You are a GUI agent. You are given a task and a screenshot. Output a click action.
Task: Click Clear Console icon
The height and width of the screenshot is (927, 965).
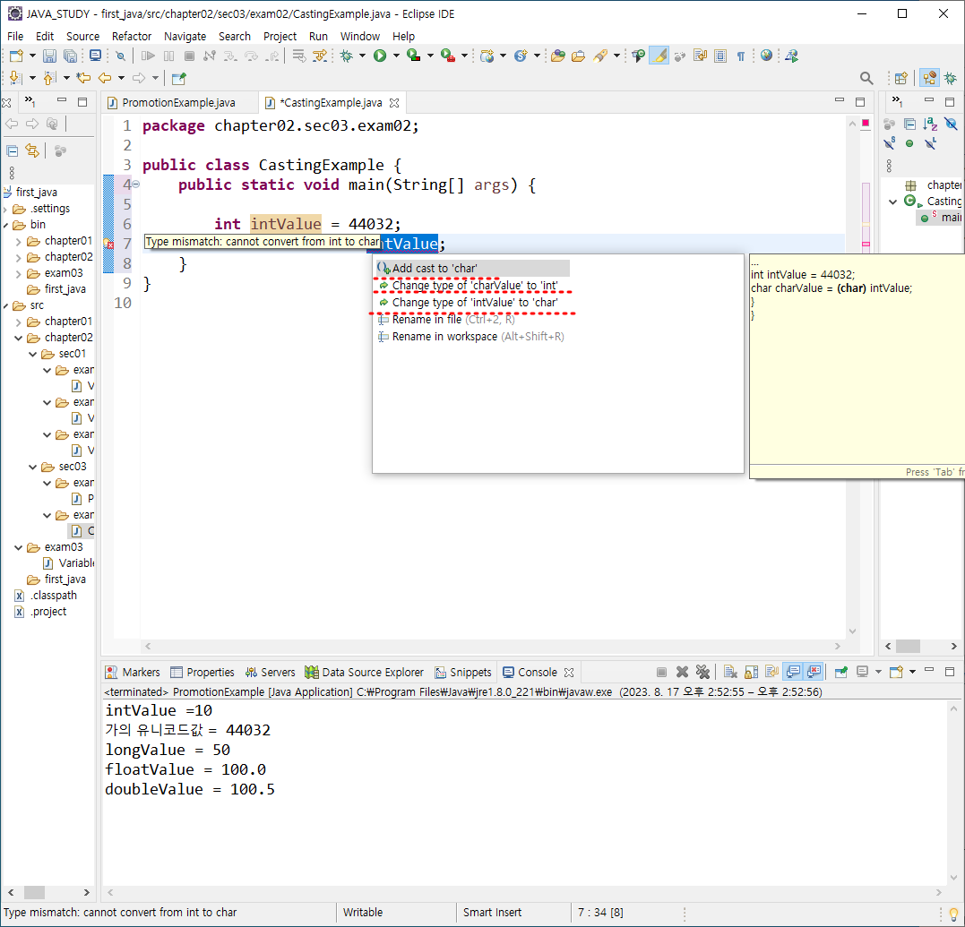coord(730,672)
